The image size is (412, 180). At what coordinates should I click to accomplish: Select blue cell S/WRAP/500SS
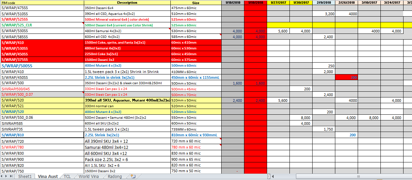click(42, 66)
